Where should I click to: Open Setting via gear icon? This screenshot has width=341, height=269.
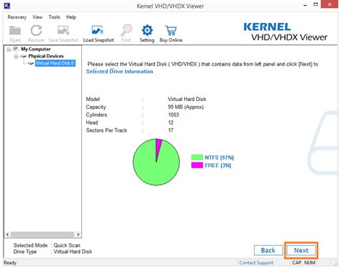pos(147,30)
